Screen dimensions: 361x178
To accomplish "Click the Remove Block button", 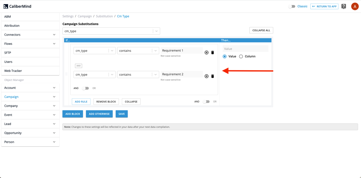I will 106,102.
